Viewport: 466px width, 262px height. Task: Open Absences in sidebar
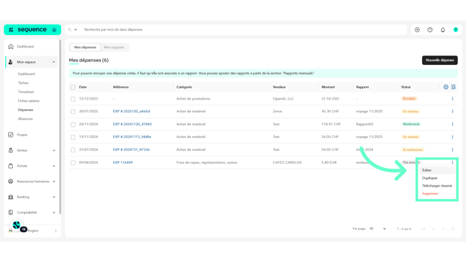coord(25,119)
